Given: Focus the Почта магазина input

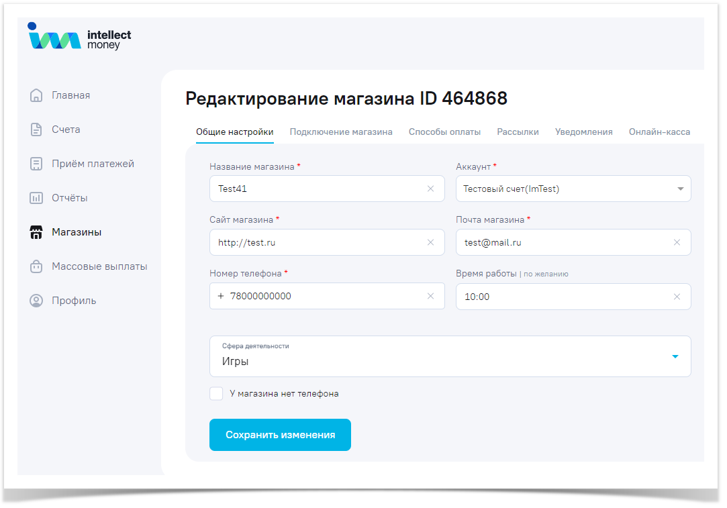Looking at the screenshot, I should [x=564, y=242].
